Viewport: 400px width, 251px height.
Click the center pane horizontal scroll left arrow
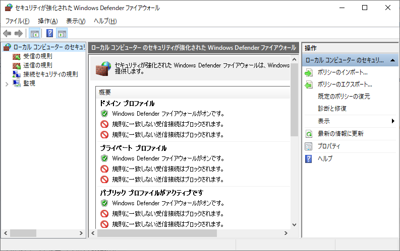click(x=93, y=233)
